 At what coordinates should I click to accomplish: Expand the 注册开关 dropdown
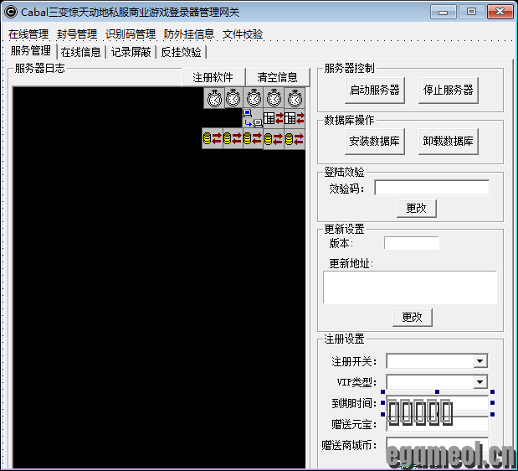(x=480, y=361)
